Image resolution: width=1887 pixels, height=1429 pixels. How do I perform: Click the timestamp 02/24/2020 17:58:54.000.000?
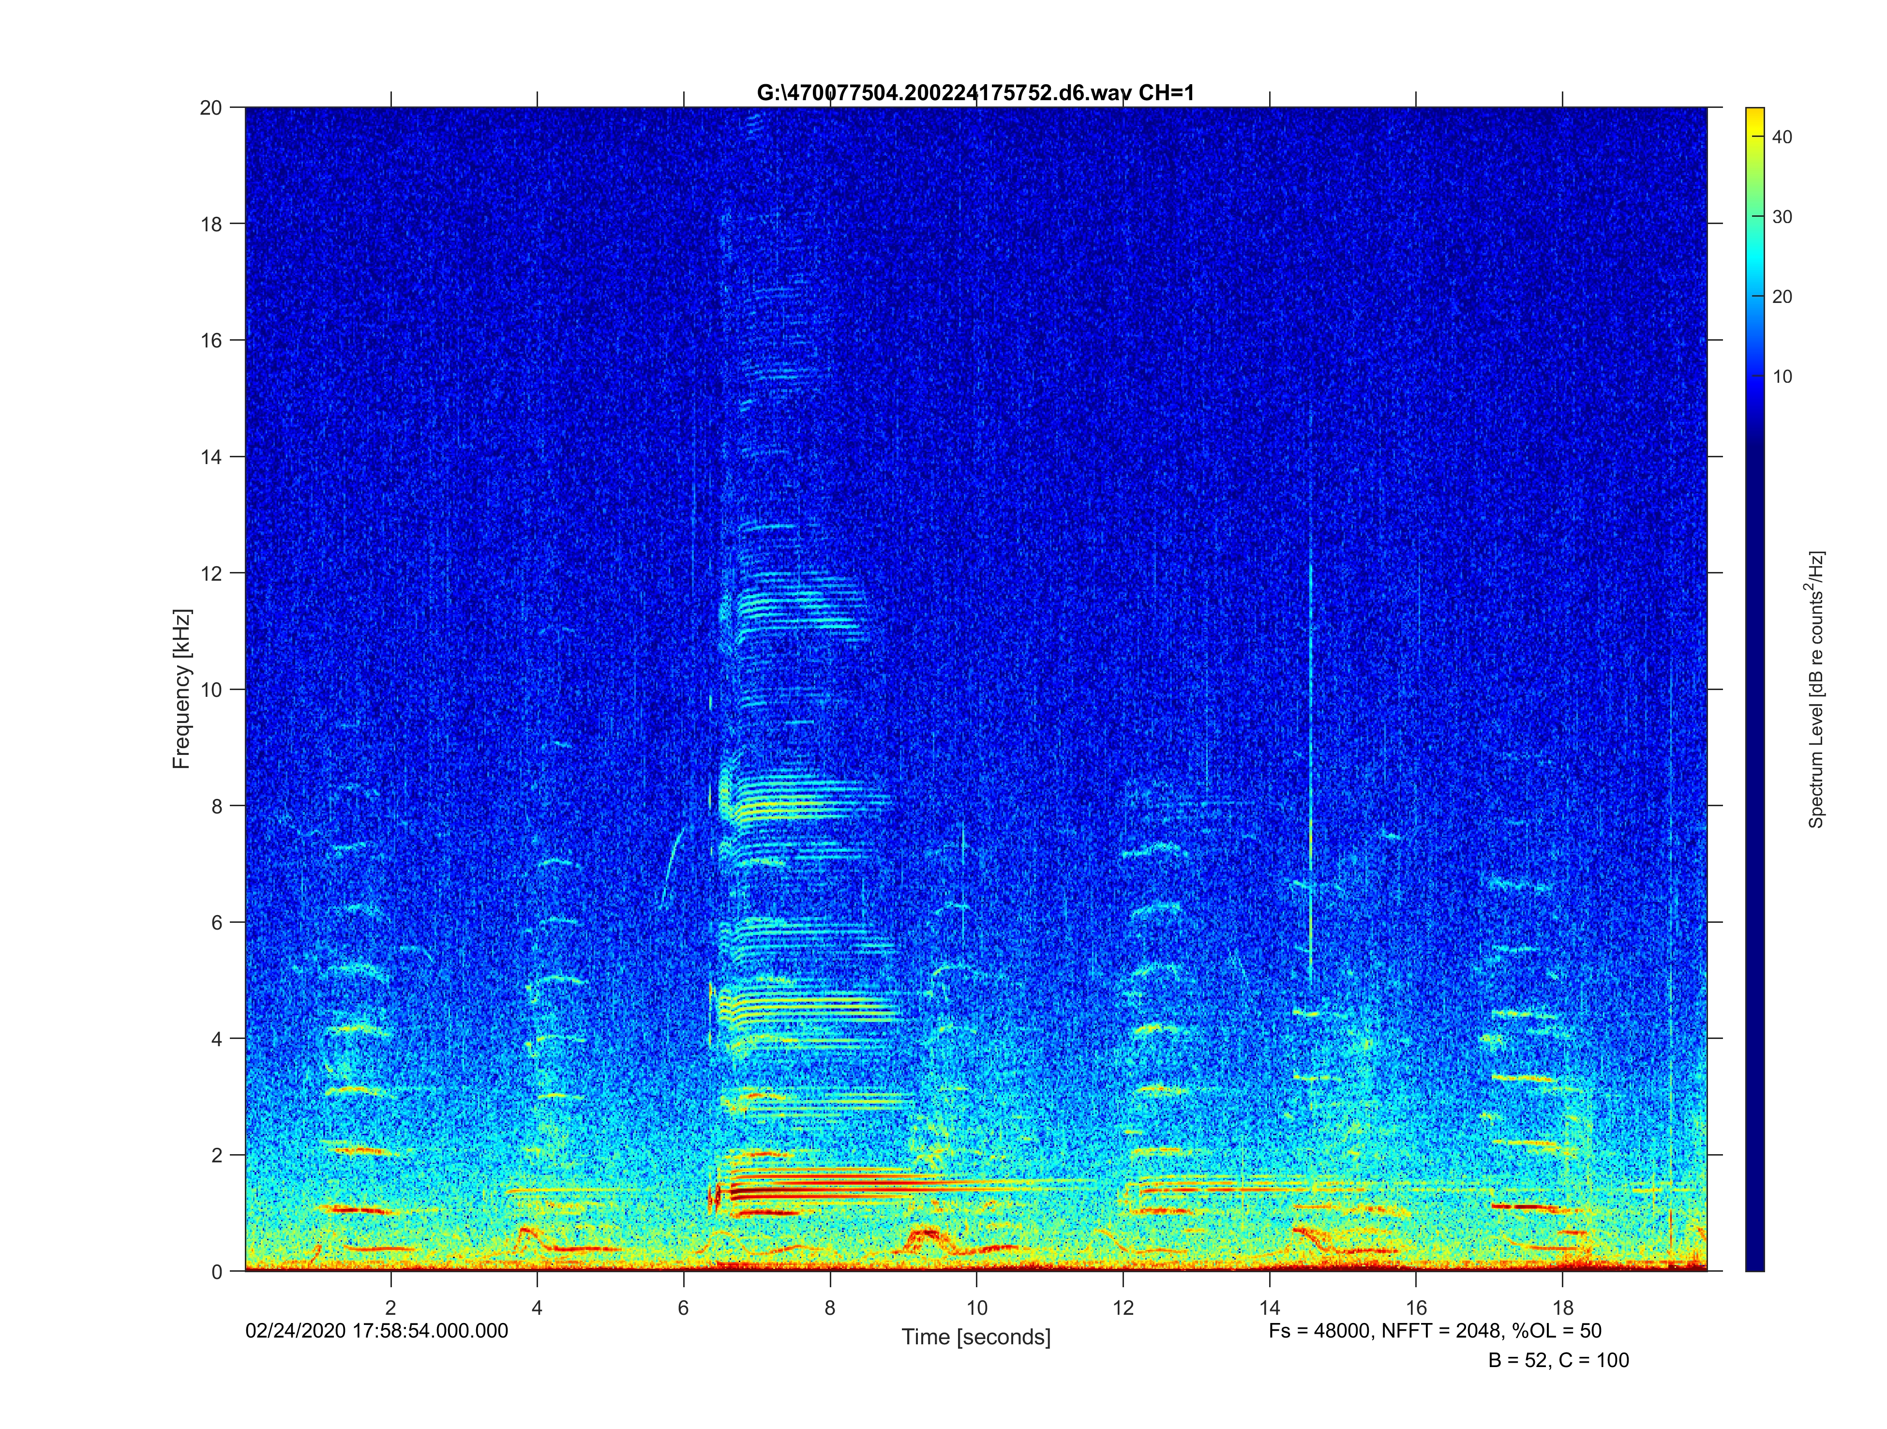coord(376,1331)
